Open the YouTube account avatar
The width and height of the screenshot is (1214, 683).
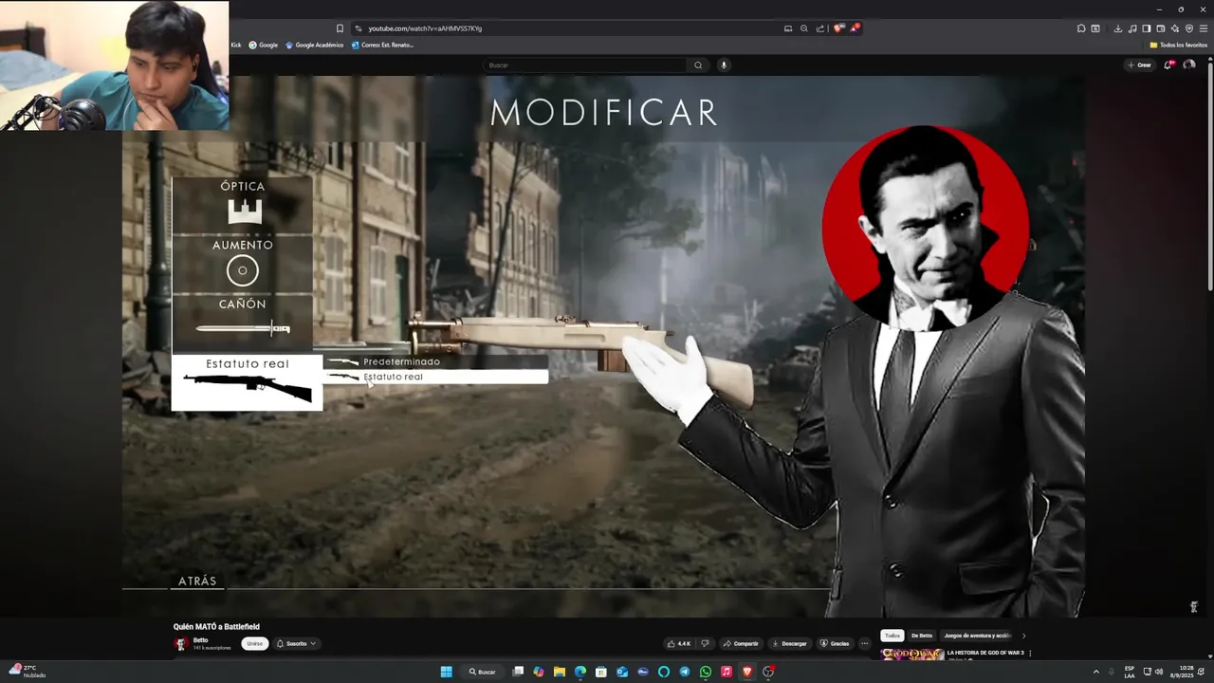(x=1189, y=65)
